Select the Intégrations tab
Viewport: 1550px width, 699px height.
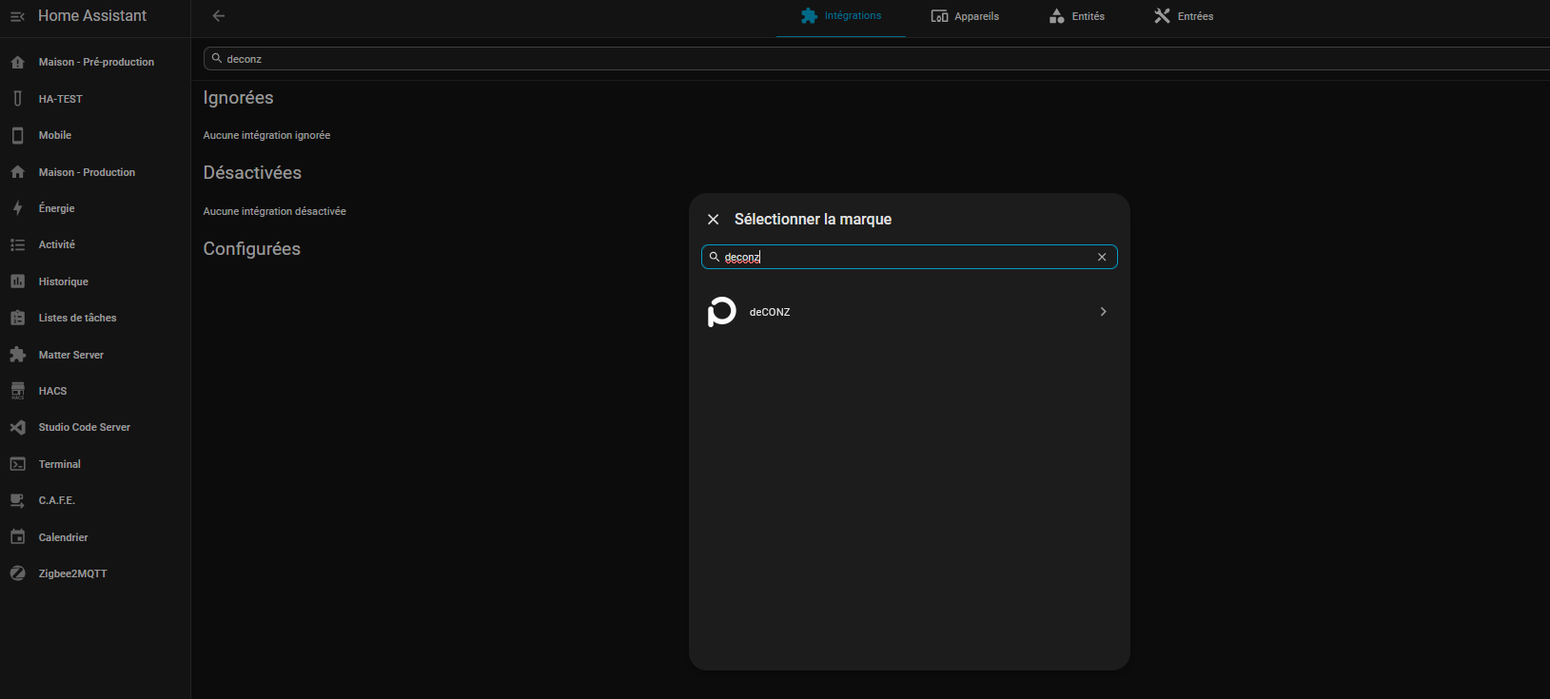841,16
